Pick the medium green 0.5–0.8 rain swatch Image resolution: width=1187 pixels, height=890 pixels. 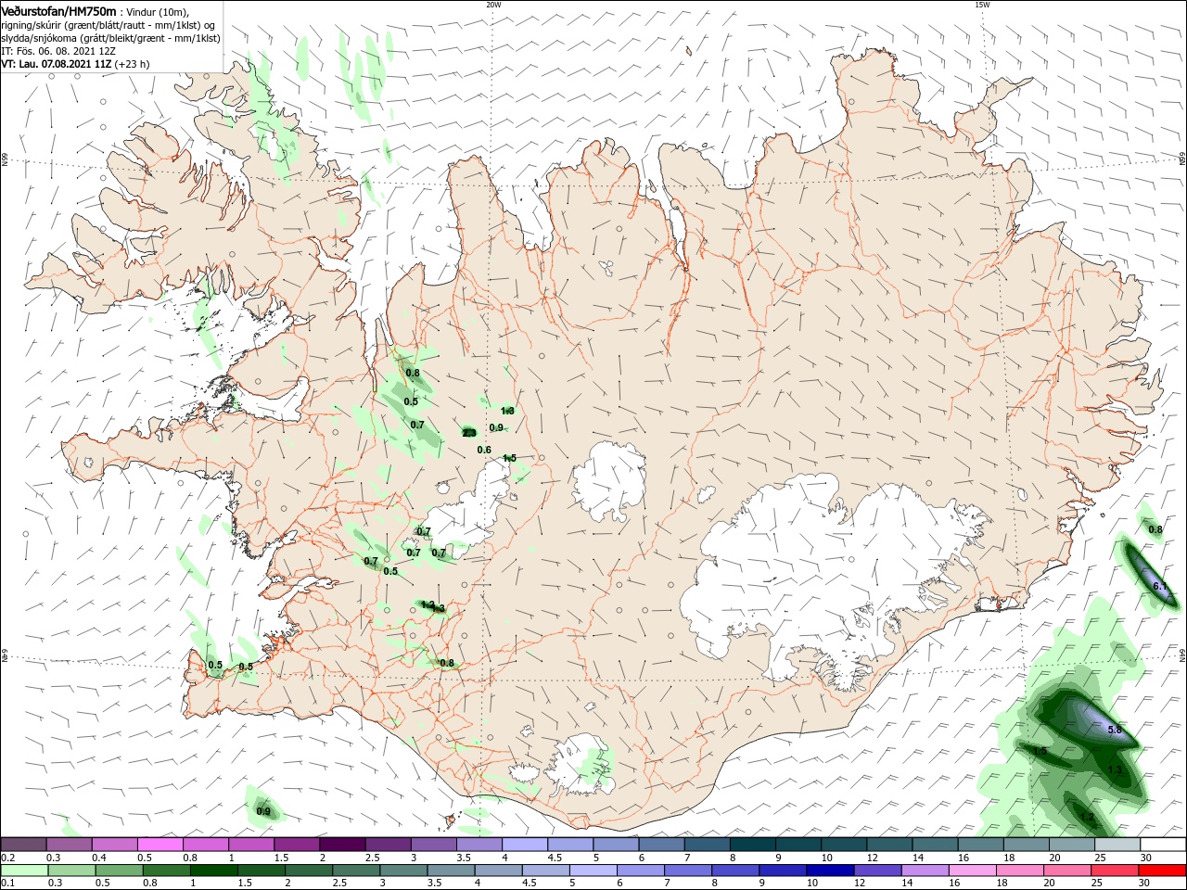point(119,871)
